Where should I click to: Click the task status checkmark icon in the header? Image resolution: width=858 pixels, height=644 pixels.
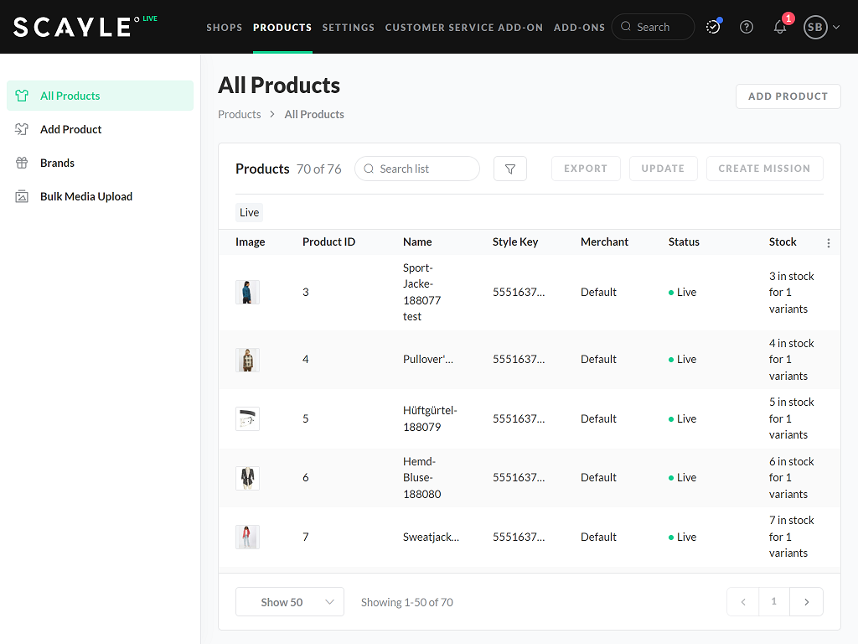click(713, 27)
